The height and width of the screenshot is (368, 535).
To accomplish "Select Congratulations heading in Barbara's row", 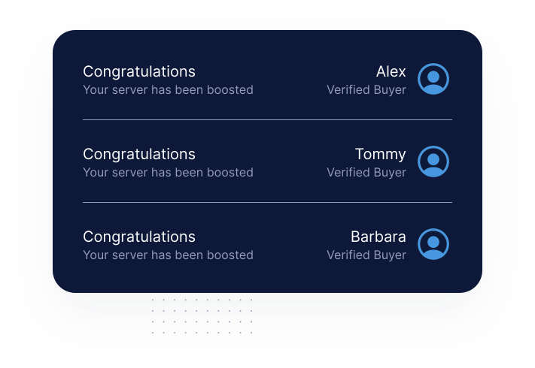I will [x=139, y=237].
